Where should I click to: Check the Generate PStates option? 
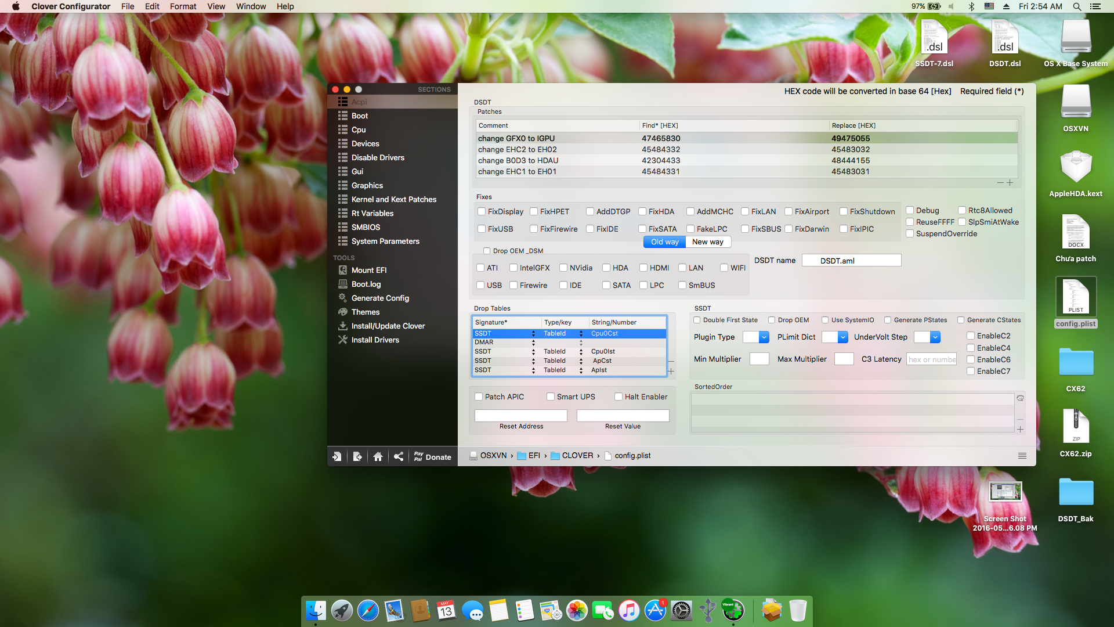[x=888, y=320]
